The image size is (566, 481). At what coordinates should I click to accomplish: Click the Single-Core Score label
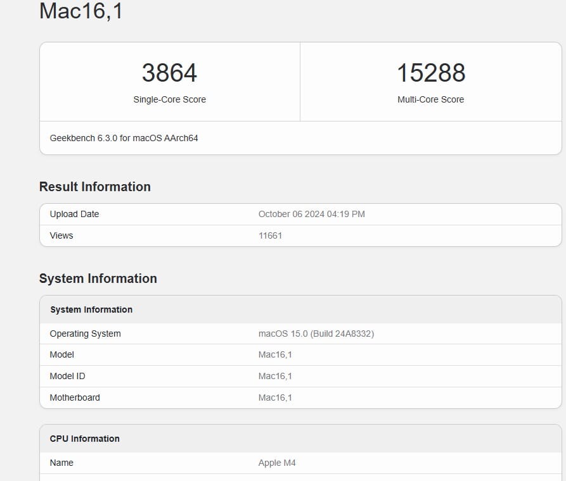point(169,99)
